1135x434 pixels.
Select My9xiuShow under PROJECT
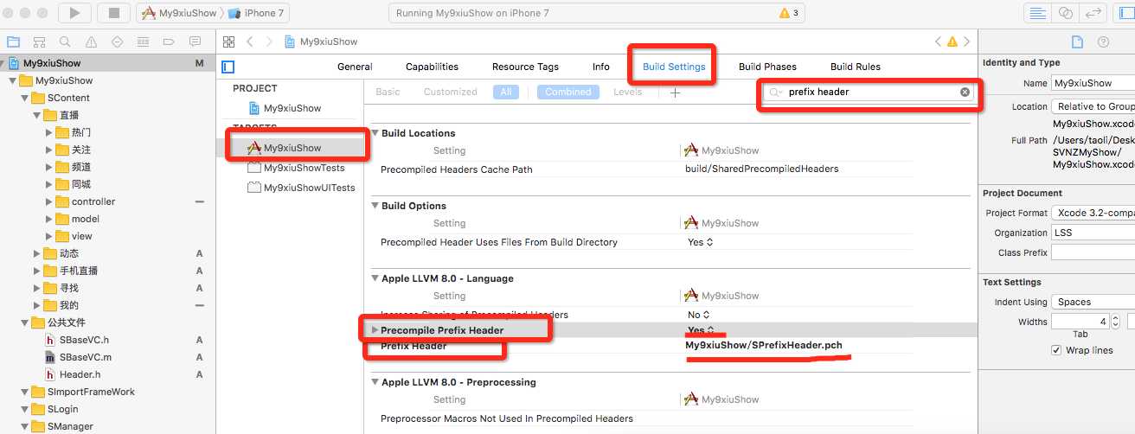pyautogui.click(x=285, y=108)
